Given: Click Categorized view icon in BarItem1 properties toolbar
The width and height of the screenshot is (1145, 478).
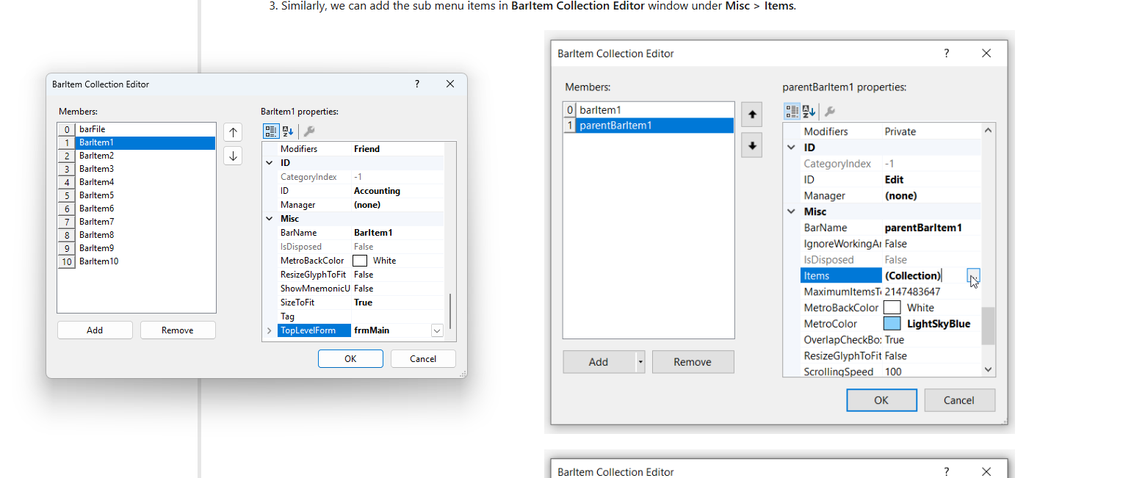Looking at the screenshot, I should pyautogui.click(x=270, y=131).
